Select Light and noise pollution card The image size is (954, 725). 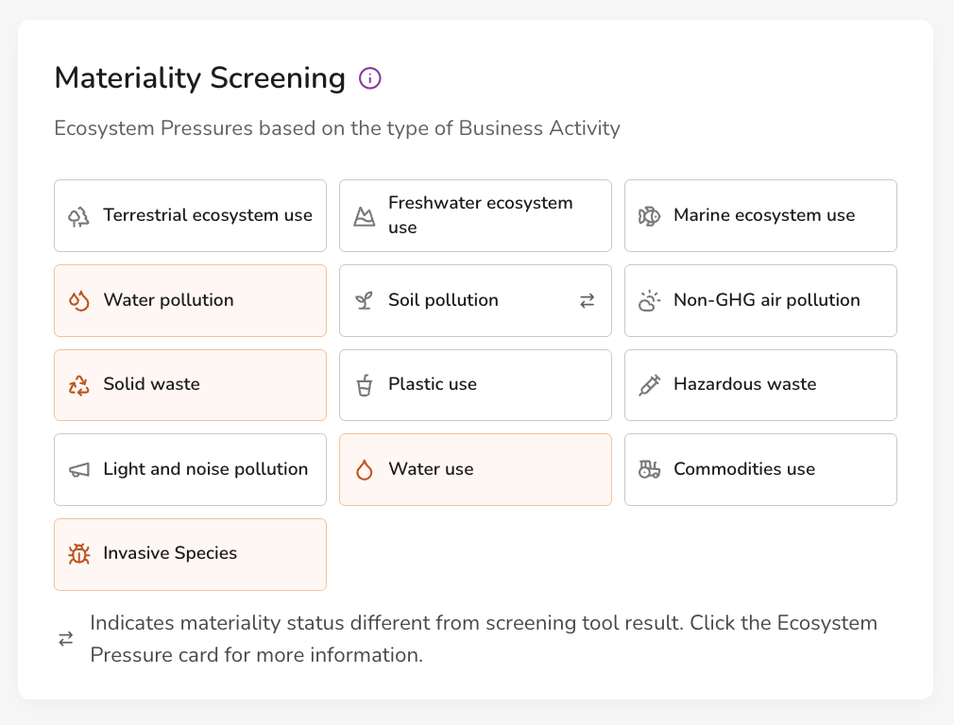[190, 469]
